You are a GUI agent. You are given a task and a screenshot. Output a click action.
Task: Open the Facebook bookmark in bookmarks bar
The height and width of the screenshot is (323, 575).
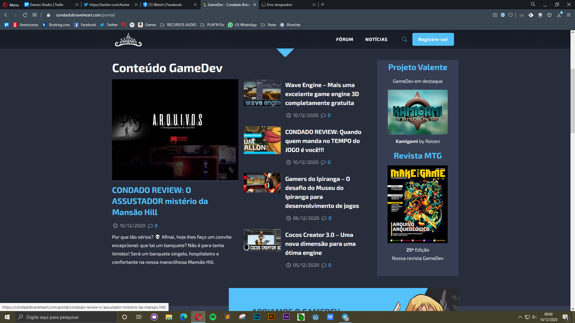tap(85, 25)
